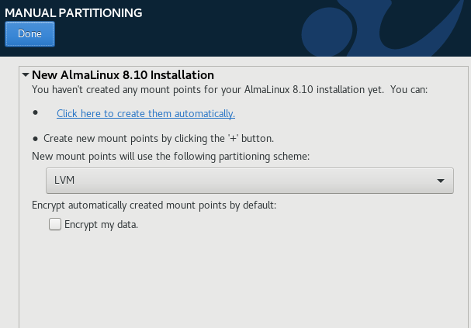
Task: Click the bullet before 'Create new mount points'
Action: click(35, 138)
